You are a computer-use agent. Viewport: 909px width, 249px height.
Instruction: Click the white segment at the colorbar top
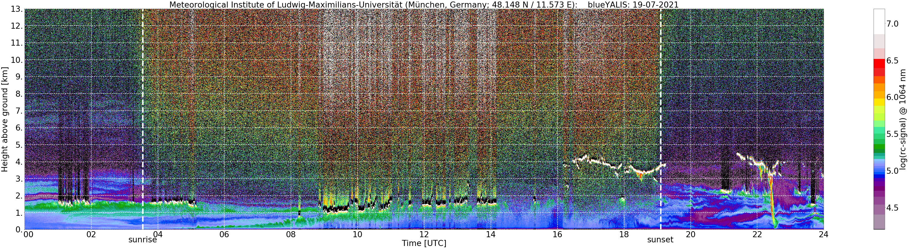click(879, 21)
